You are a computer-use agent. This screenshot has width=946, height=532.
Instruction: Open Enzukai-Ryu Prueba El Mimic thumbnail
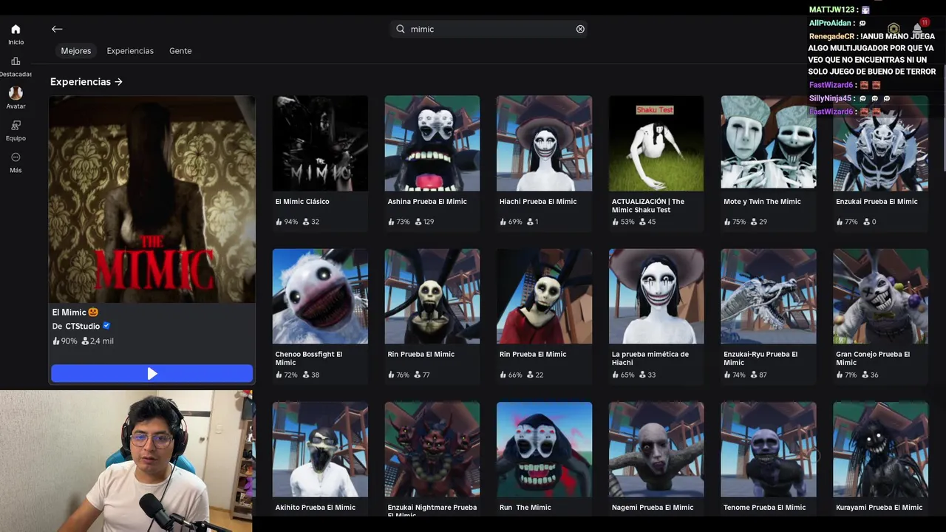[x=769, y=296]
